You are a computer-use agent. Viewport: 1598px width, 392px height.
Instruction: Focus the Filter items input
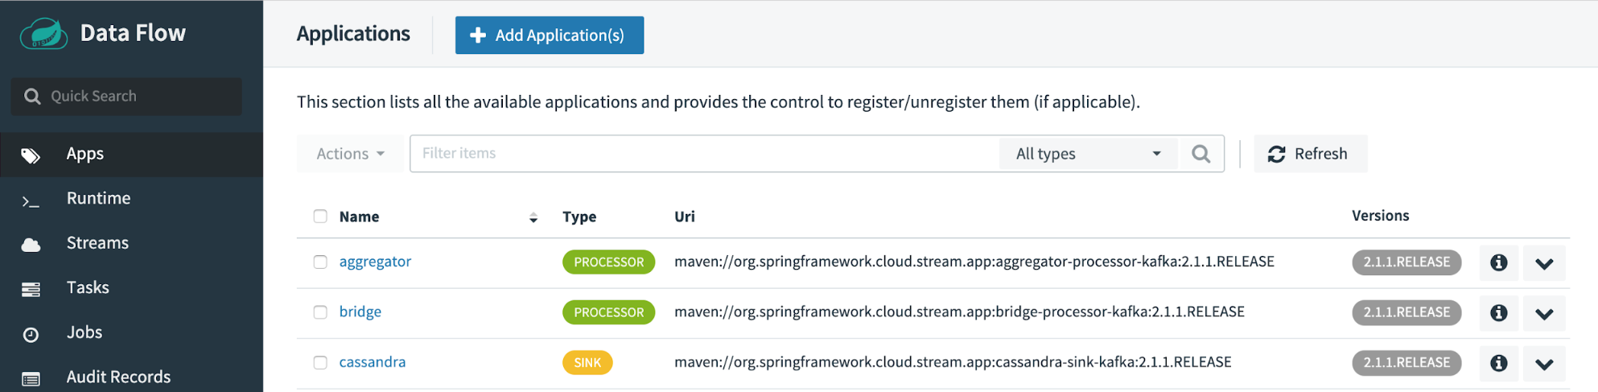pos(705,154)
